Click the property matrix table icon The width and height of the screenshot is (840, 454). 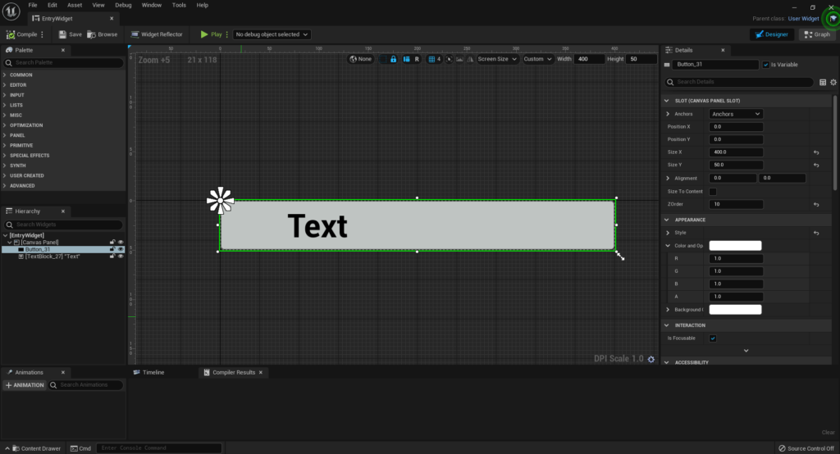tap(823, 82)
